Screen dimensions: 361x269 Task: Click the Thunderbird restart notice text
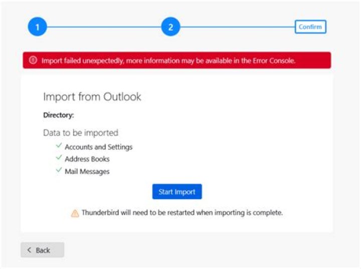(182, 213)
